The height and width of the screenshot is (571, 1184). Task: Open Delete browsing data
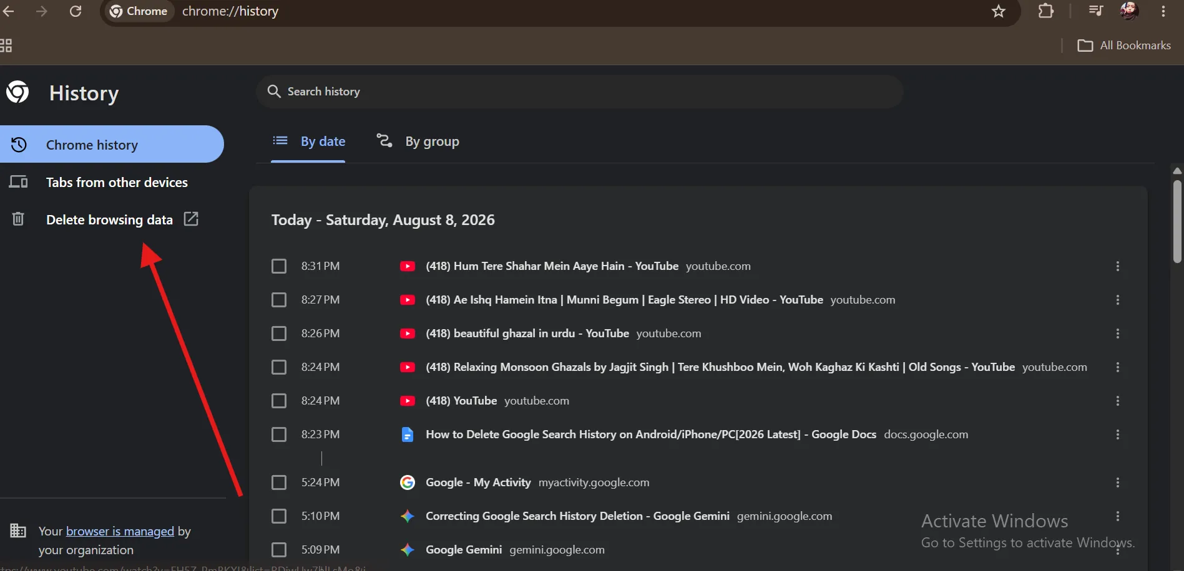coord(112,219)
